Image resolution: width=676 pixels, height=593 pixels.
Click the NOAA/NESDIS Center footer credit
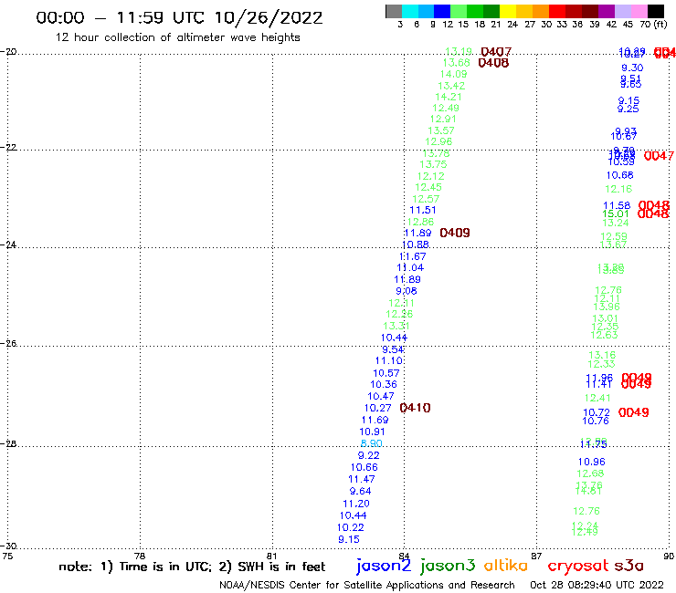[367, 586]
